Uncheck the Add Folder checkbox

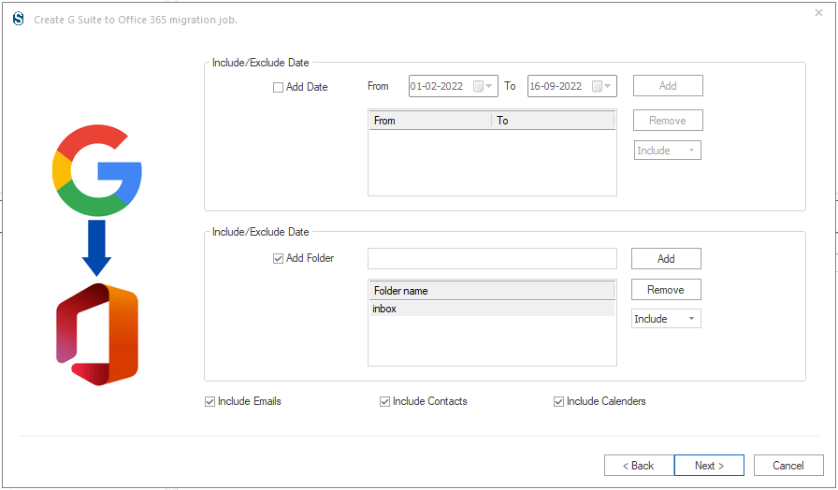[278, 259]
